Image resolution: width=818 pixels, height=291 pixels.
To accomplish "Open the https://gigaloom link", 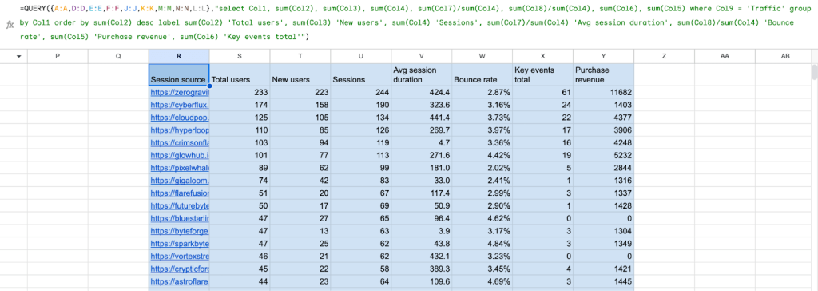I will 180,180.
